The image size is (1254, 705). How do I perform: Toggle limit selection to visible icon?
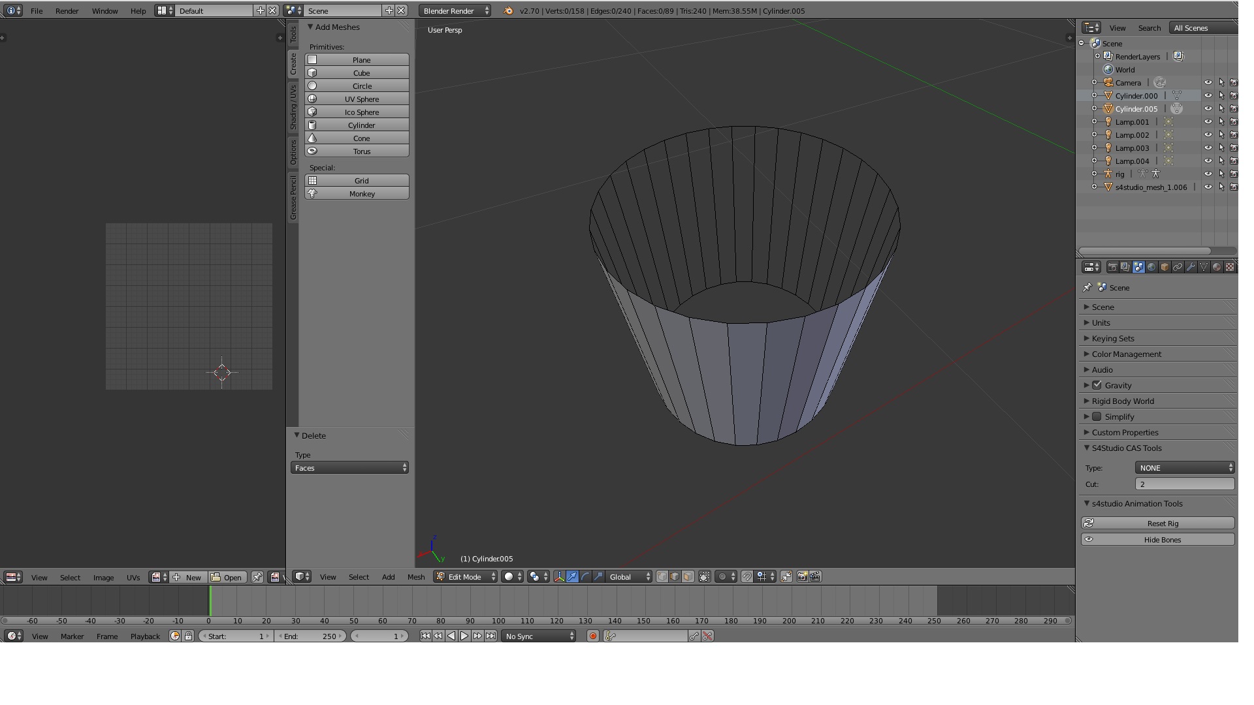click(705, 576)
